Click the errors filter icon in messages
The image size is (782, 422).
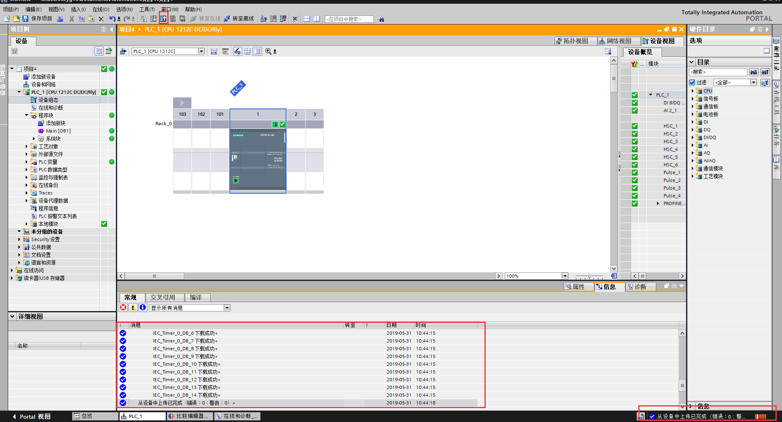click(x=123, y=307)
